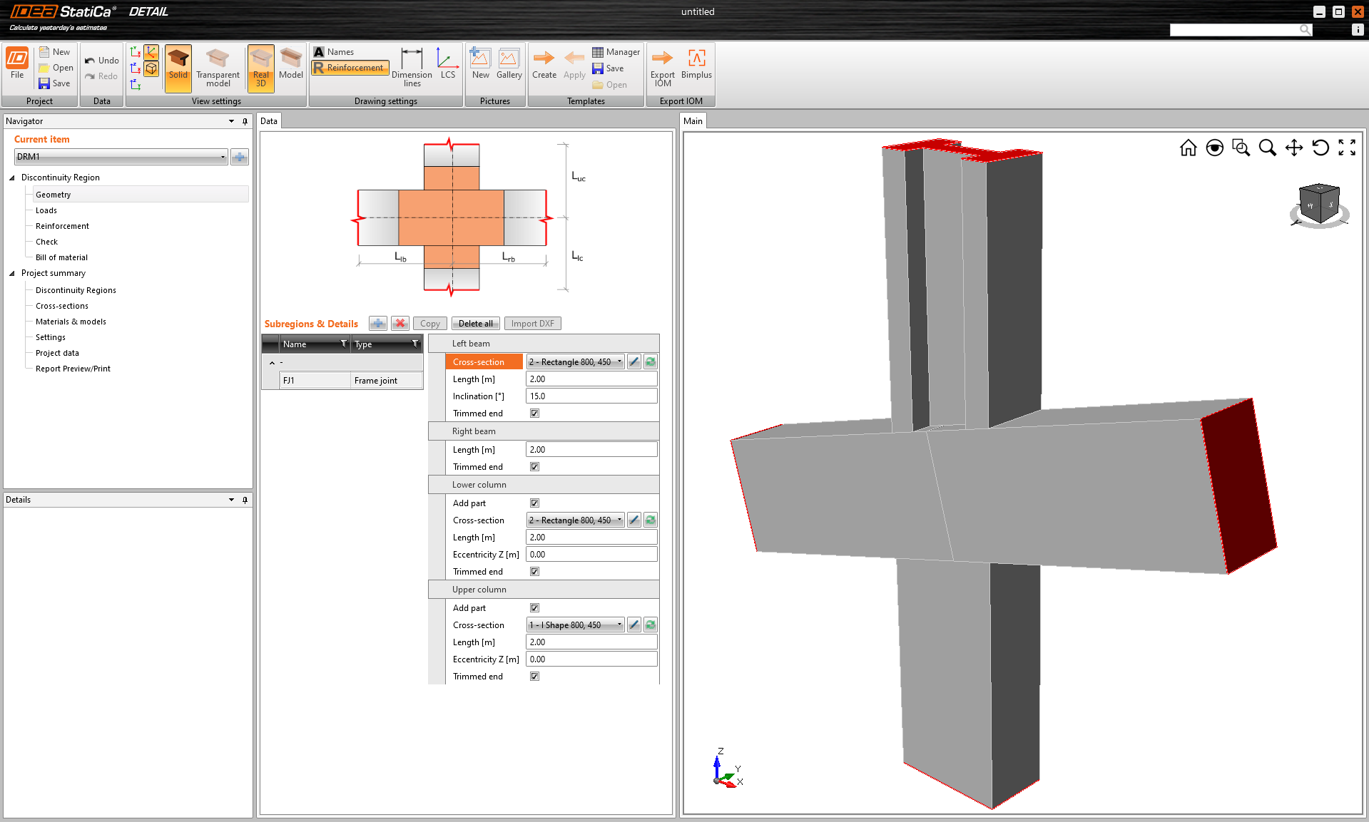Click the Bimplus export icon

(696, 64)
